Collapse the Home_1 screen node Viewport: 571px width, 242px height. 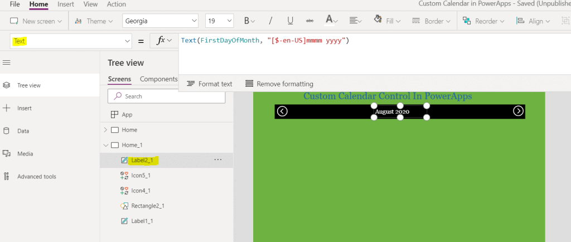coord(105,145)
